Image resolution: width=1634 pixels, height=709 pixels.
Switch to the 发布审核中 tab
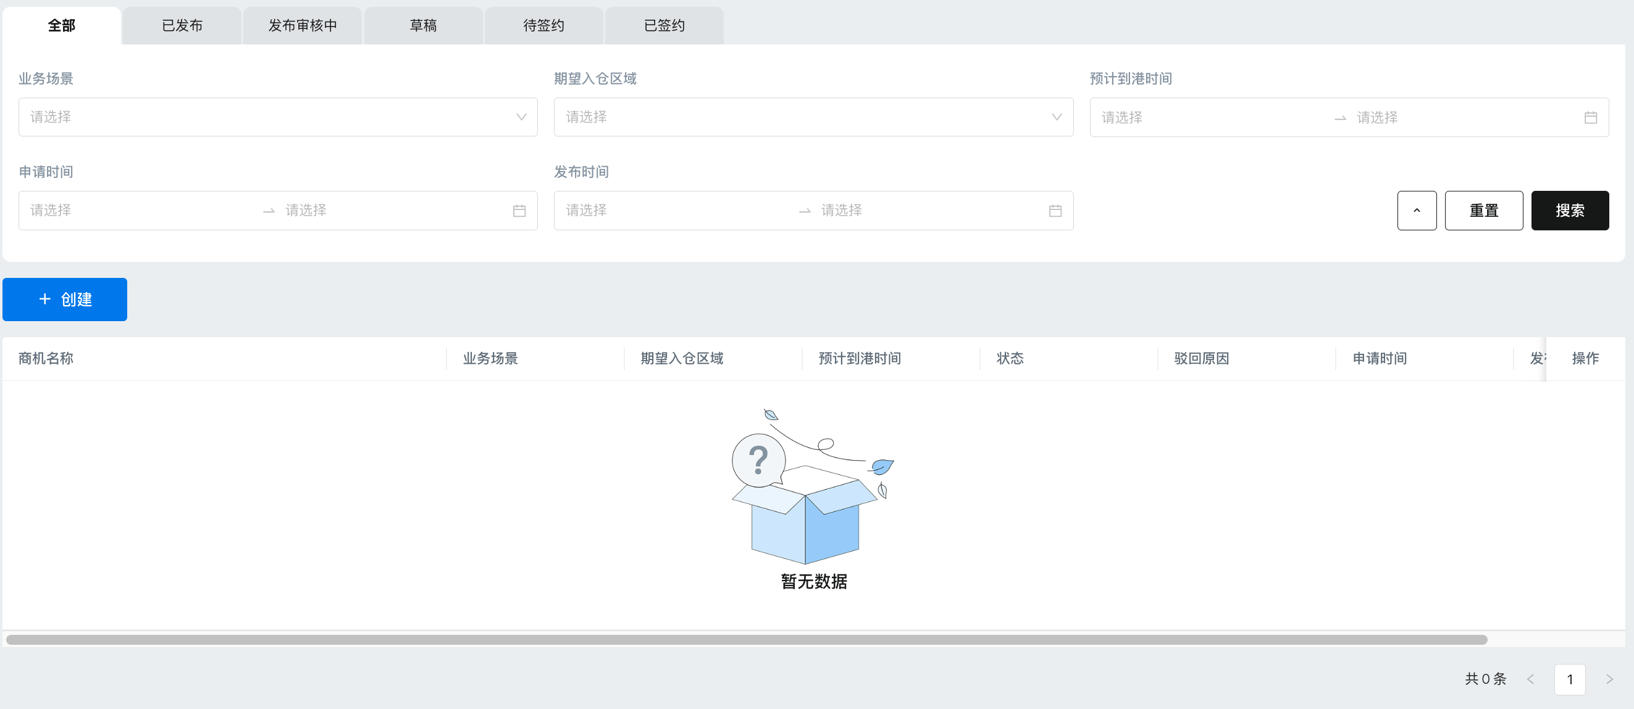[x=303, y=25]
